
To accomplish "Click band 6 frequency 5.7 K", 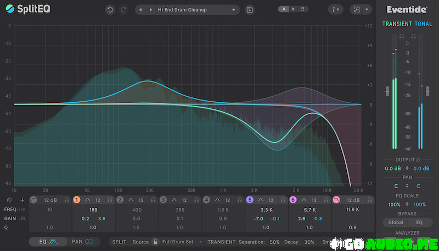I will 309,210.
